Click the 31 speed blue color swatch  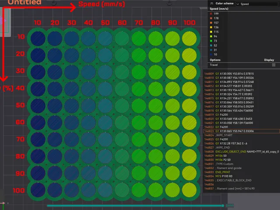pos(211,50)
